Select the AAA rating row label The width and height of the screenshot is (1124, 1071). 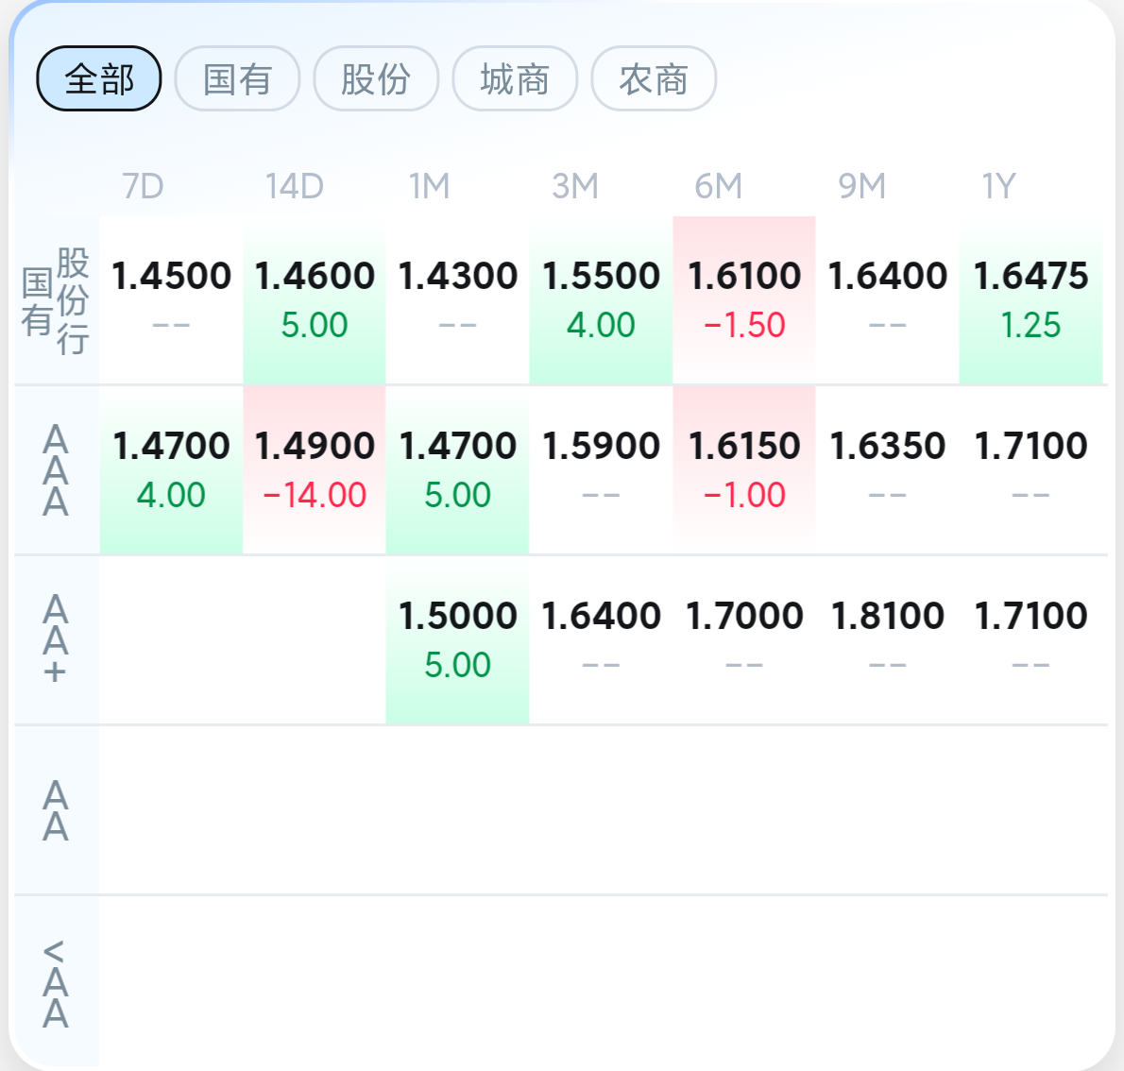coord(56,470)
